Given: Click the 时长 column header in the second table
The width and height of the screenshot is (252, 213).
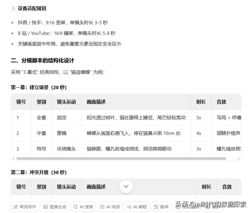Looking at the screenshot, I should [x=207, y=187].
